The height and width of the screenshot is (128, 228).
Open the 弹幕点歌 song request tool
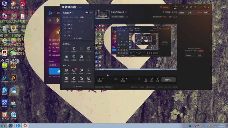(81, 58)
